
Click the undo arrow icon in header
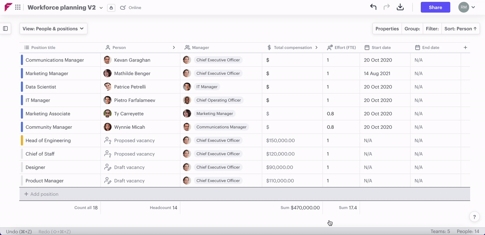click(x=373, y=7)
